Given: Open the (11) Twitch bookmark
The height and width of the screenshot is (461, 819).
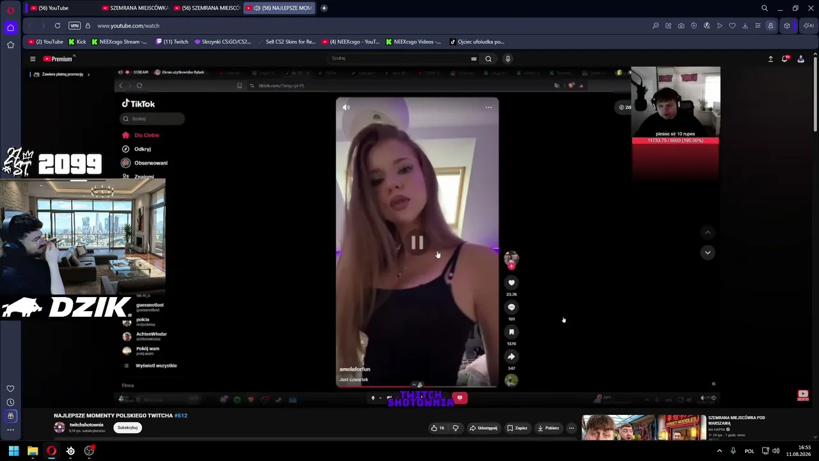Looking at the screenshot, I should coord(172,42).
